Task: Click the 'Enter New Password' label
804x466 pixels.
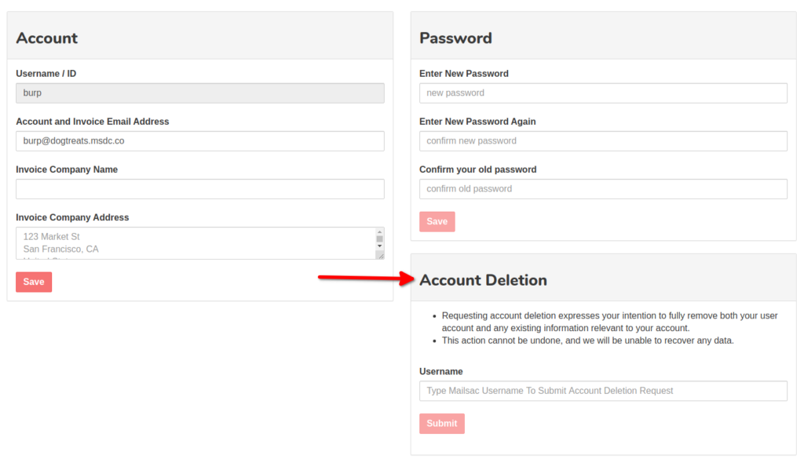Action: [x=464, y=74]
